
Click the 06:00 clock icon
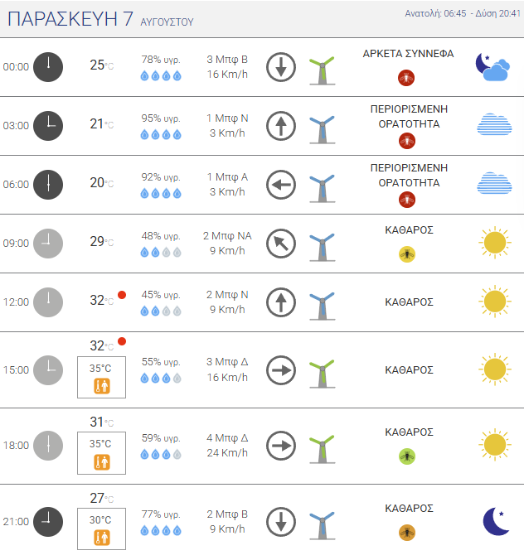[x=48, y=185]
